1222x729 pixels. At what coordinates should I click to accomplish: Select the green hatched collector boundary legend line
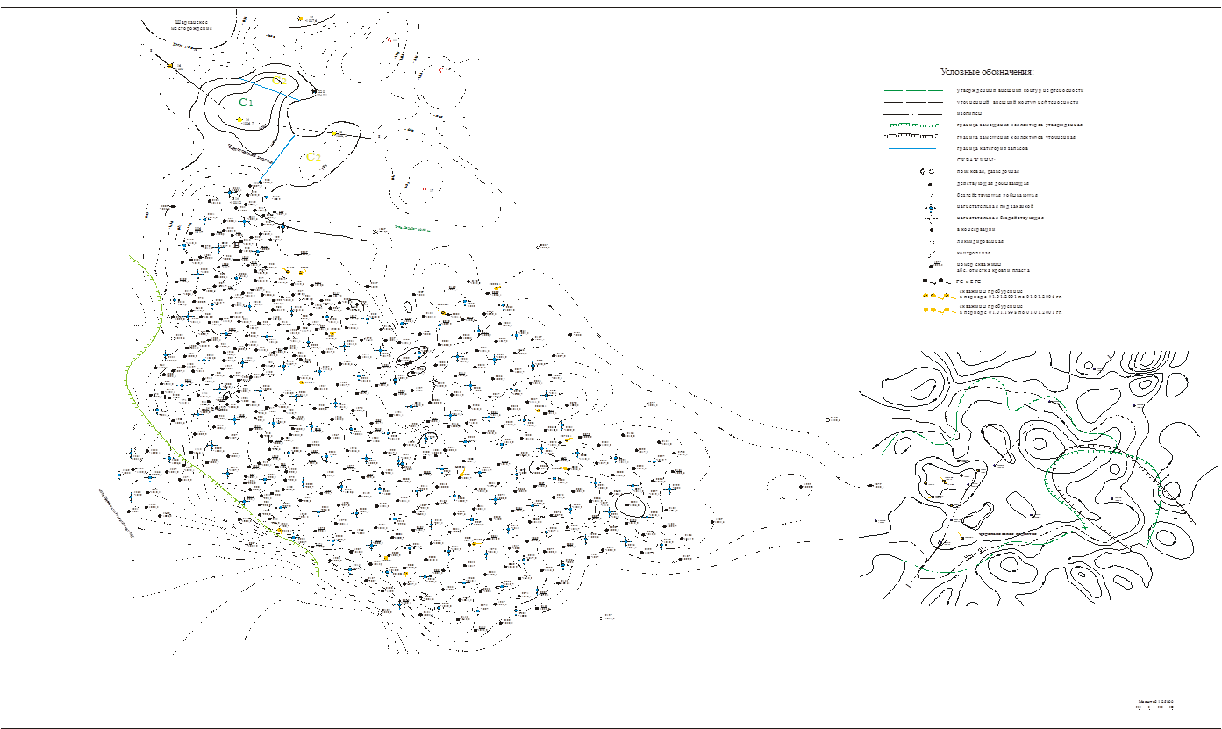point(912,125)
